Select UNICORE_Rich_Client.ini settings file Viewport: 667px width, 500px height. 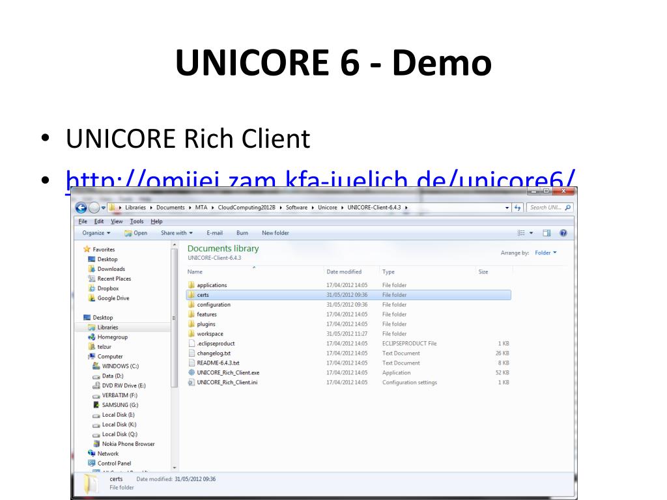tap(227, 383)
